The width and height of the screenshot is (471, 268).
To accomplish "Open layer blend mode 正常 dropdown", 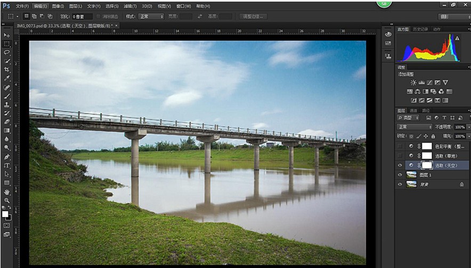I will click(x=414, y=127).
